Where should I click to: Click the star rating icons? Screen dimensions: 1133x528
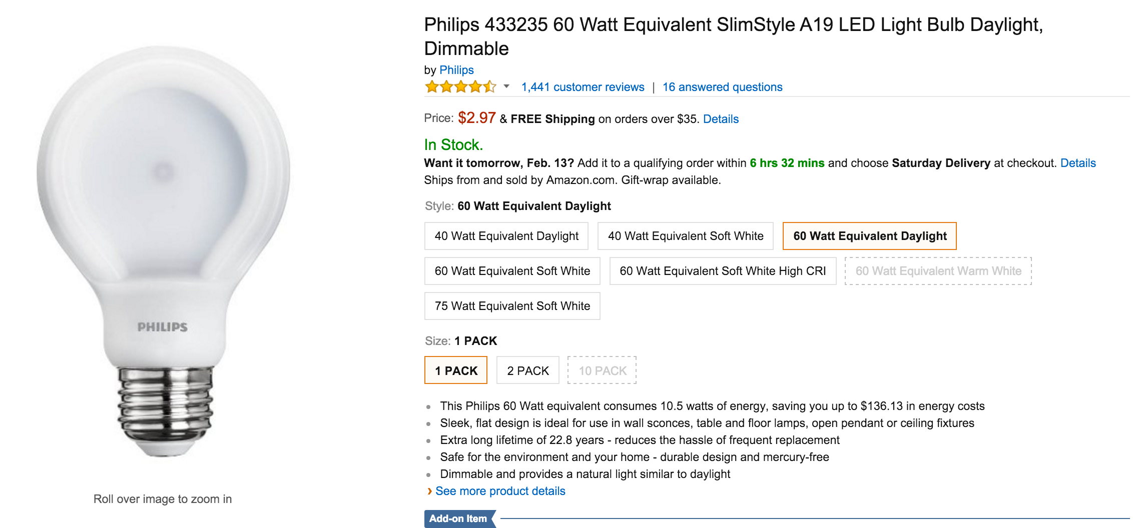(460, 87)
